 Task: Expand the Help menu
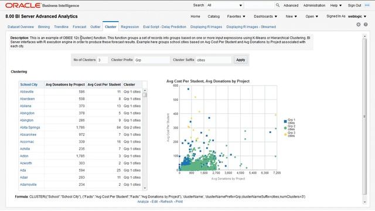tap(336, 5)
